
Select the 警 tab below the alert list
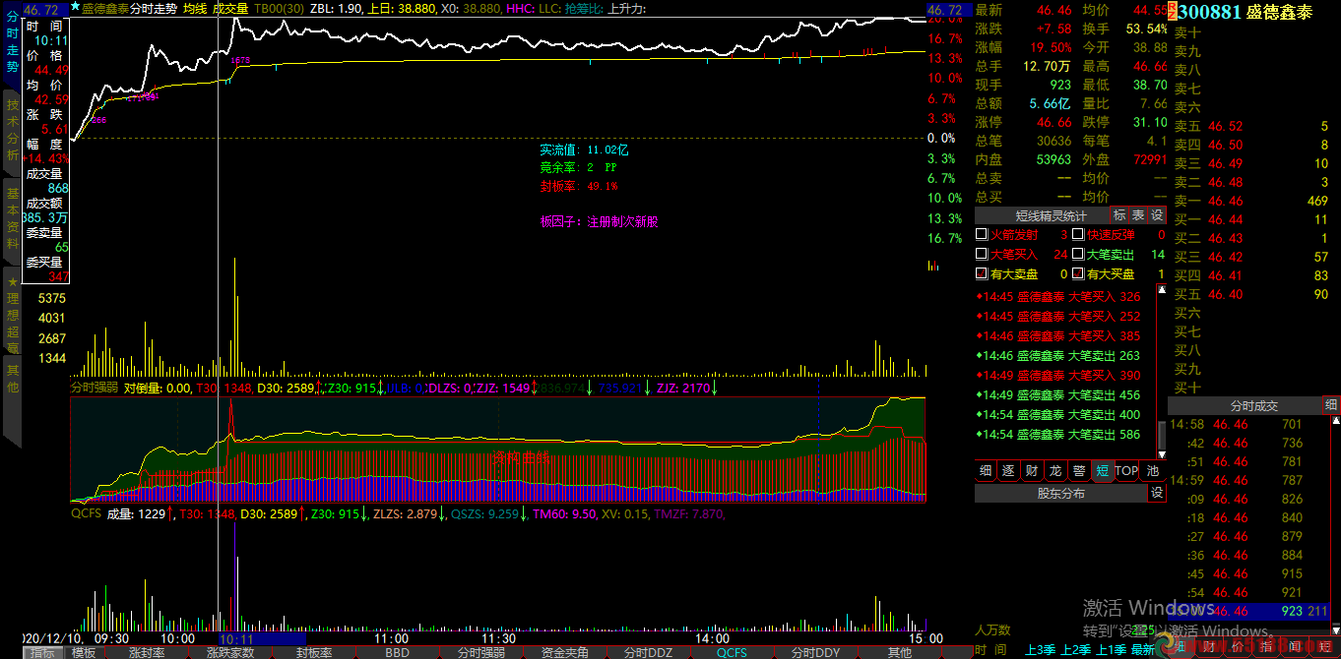[x=1079, y=471]
